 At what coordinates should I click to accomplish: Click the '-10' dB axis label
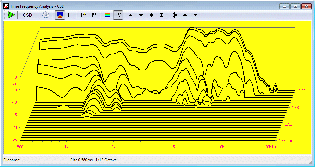click(x=15, y=102)
